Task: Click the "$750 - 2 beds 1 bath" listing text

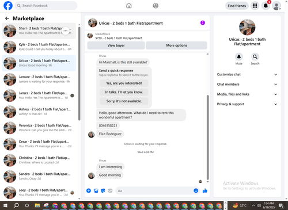Action: point(119,38)
